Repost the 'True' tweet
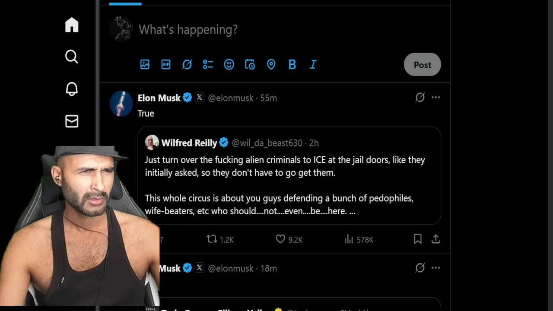 [x=212, y=239]
